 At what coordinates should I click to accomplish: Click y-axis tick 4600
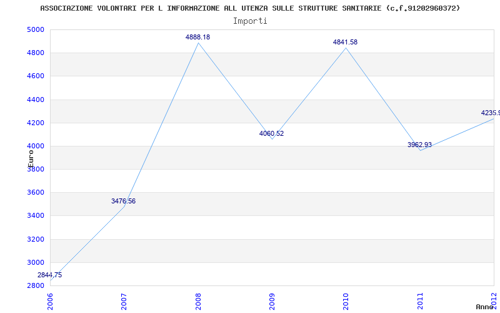tap(35, 76)
